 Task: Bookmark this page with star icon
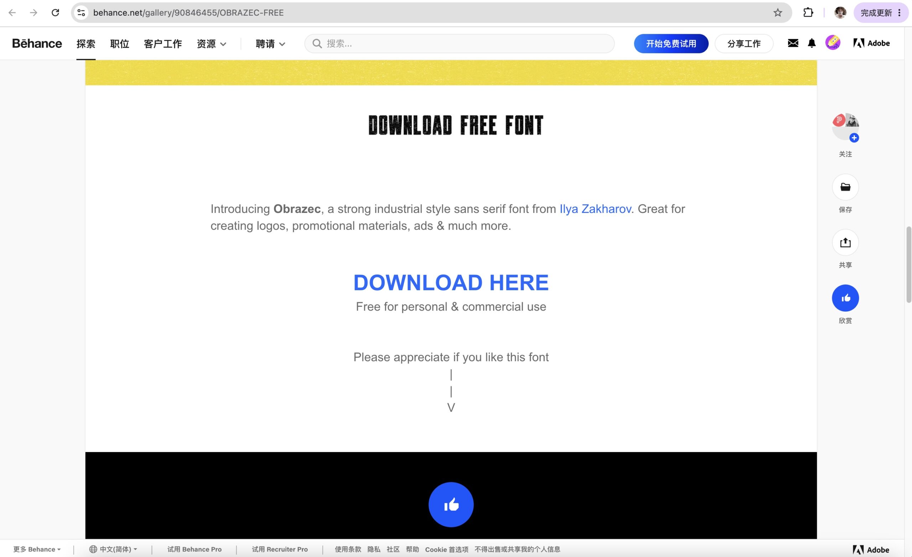click(x=778, y=12)
